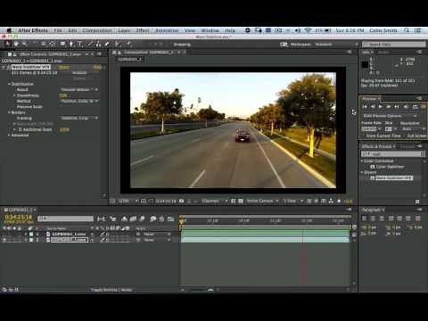Open the Active Camera dropdown

[x=262, y=201]
